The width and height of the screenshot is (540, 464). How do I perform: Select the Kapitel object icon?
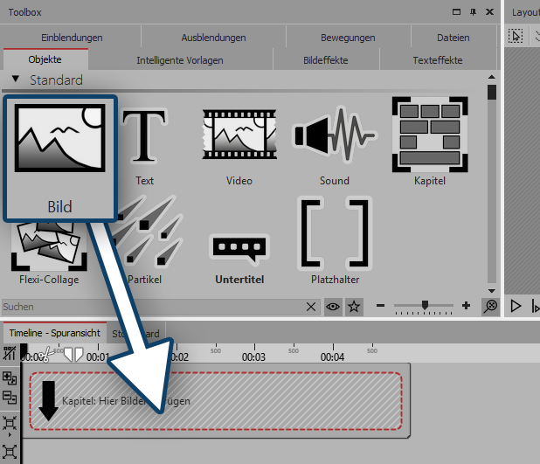[430, 135]
